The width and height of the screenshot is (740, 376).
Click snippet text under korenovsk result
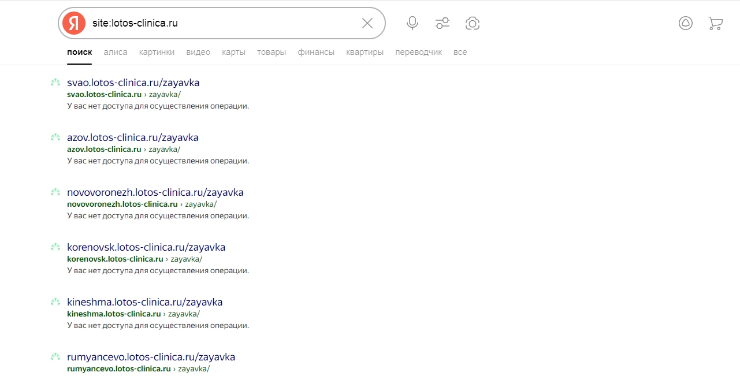158,270
